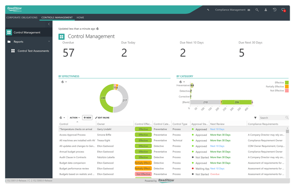
Task: Click the ReadiNow logo in the header
Action: (x=15, y=9)
